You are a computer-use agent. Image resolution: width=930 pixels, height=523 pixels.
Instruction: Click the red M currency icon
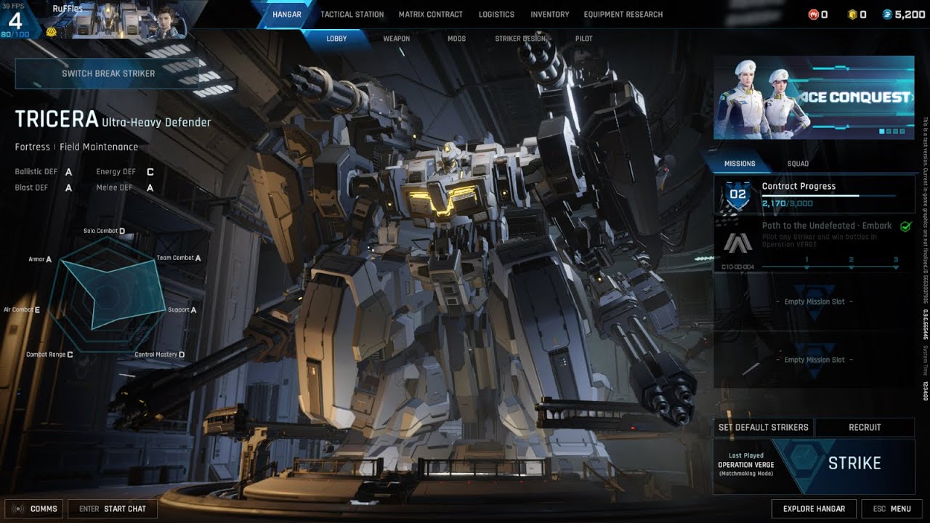tap(813, 15)
